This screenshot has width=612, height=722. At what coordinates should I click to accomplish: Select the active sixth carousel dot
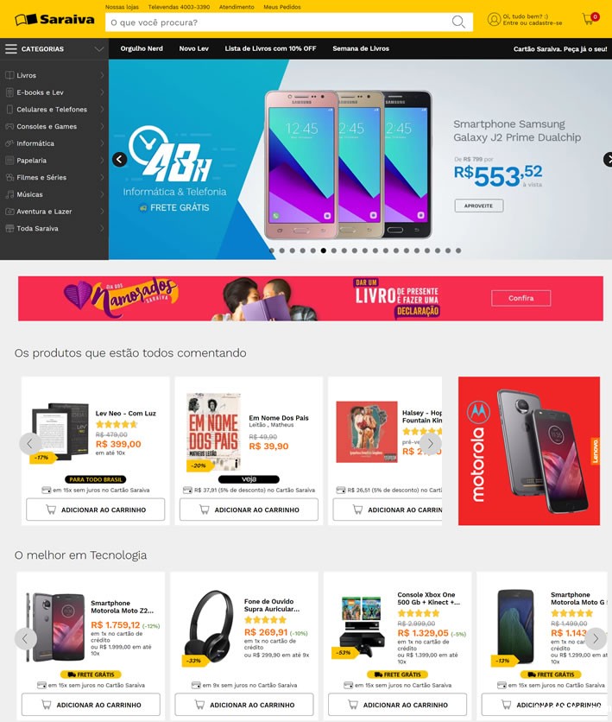coord(324,250)
